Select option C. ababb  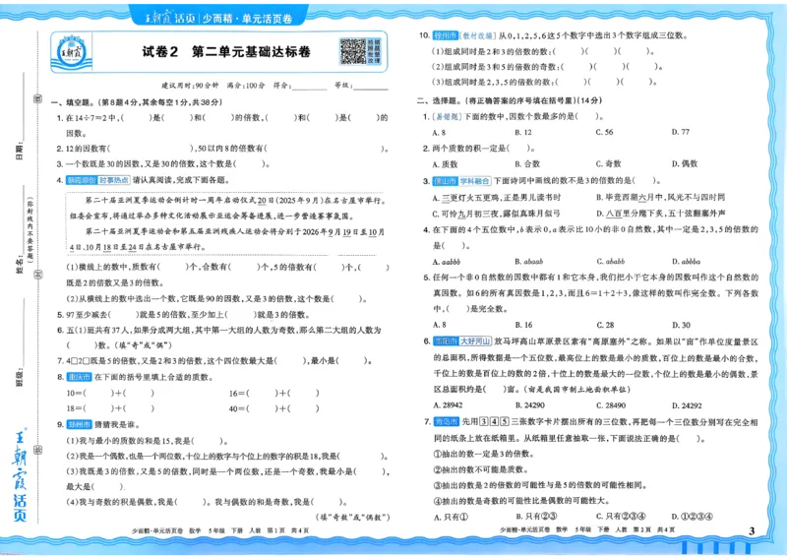tap(610, 262)
